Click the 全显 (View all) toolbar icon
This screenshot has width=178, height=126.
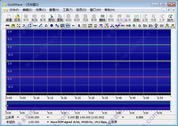coord(145,18)
